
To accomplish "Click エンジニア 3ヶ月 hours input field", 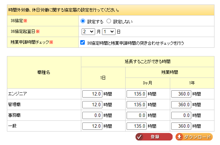I will 137,93.
